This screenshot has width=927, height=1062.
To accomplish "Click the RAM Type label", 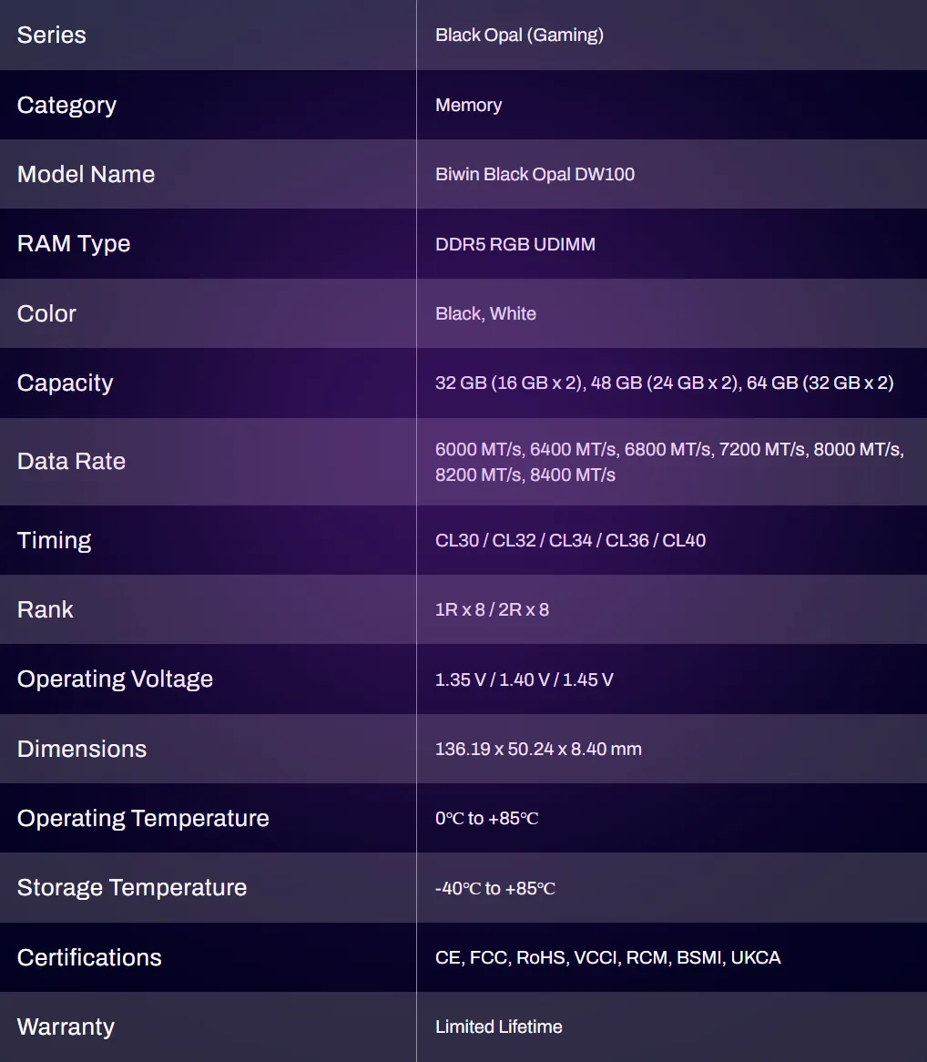I will [74, 244].
